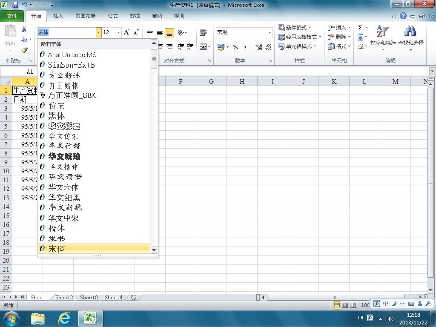Increase font size with the large A icon
The height and width of the screenshot is (327, 436).
[127, 32]
